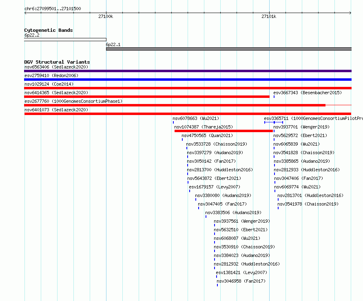The width and height of the screenshot is (363, 301).
Task: Open nsv3533728 (Chaisson2019) variant
Action: tap(217, 144)
